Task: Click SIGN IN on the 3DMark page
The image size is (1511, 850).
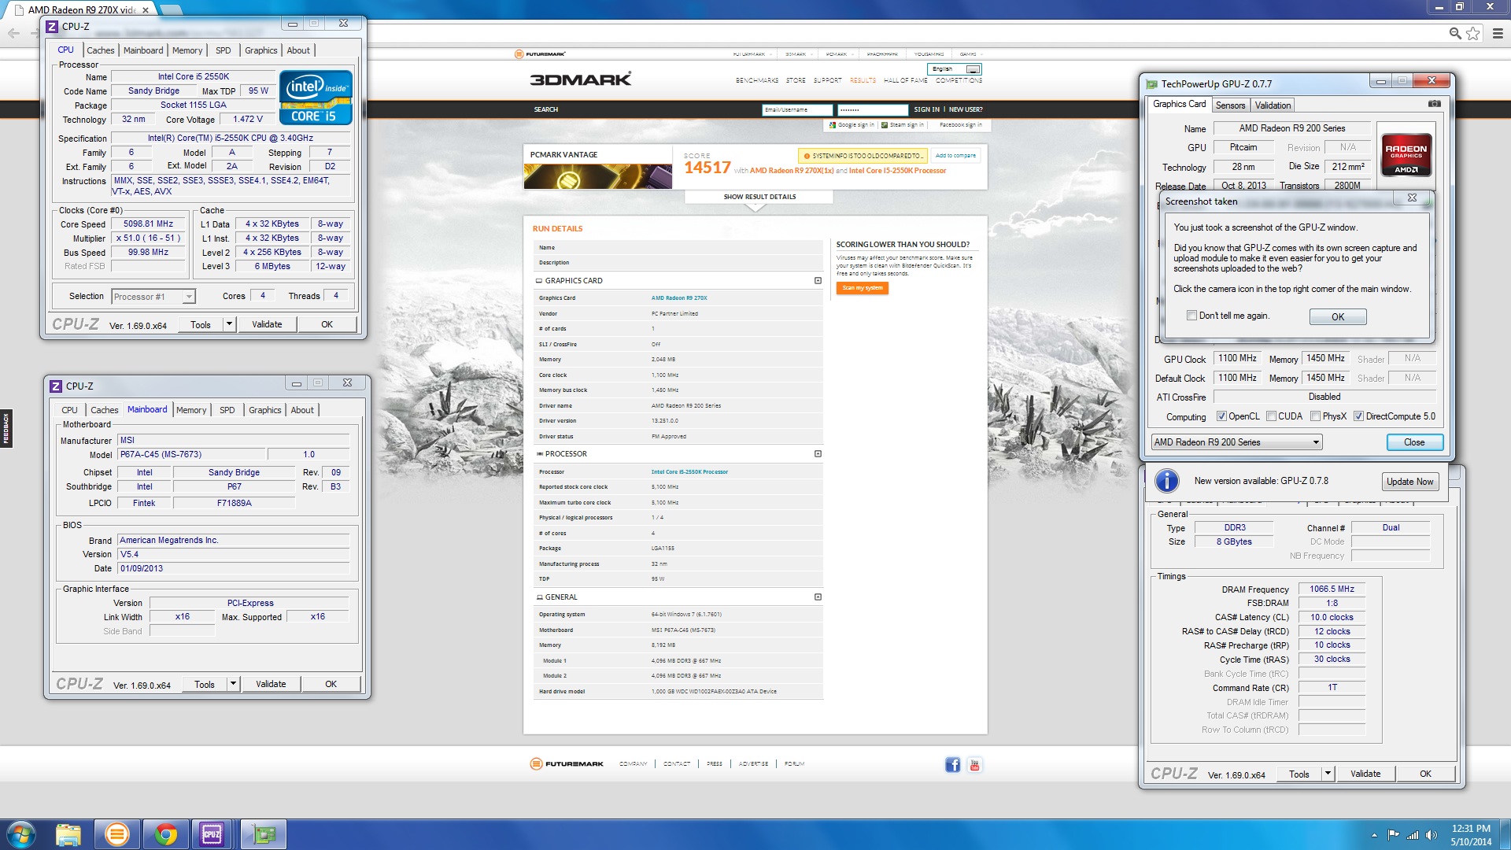Action: 926,109
